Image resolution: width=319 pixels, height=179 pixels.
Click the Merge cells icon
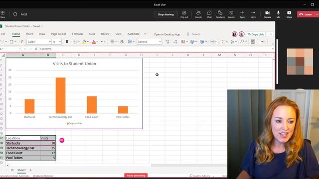click(130, 42)
